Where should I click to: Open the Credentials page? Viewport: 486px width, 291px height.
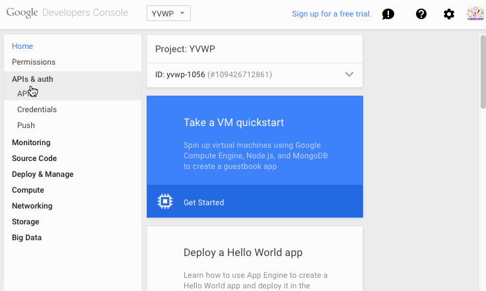(37, 110)
